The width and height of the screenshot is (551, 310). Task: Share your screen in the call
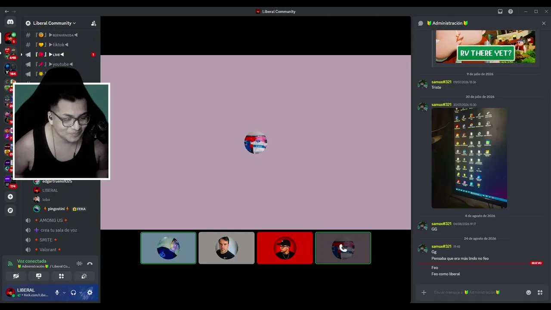tap(39, 276)
